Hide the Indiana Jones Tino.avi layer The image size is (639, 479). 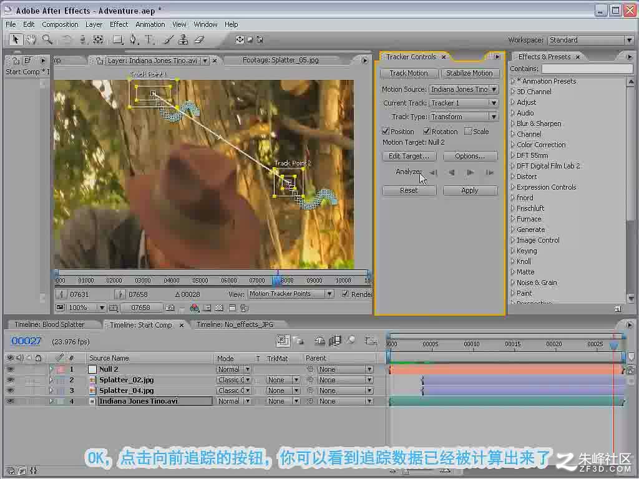coord(10,401)
